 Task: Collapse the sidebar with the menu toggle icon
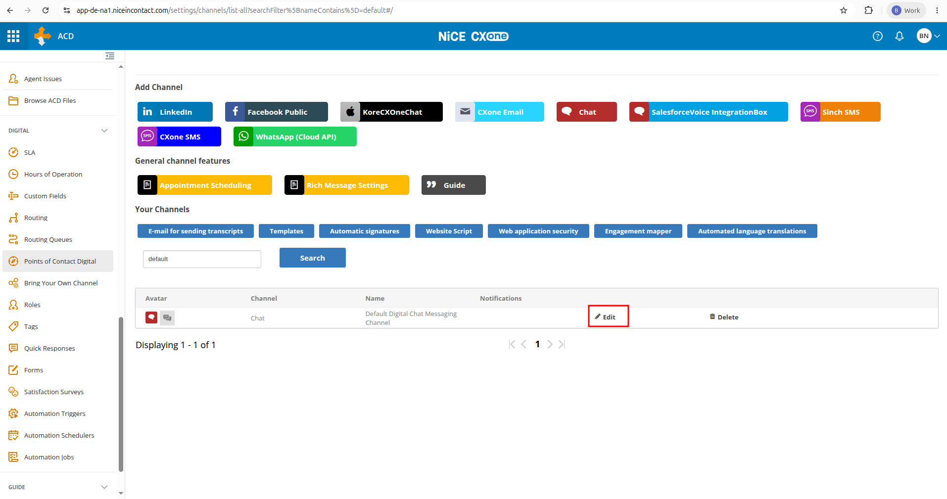tap(110, 56)
